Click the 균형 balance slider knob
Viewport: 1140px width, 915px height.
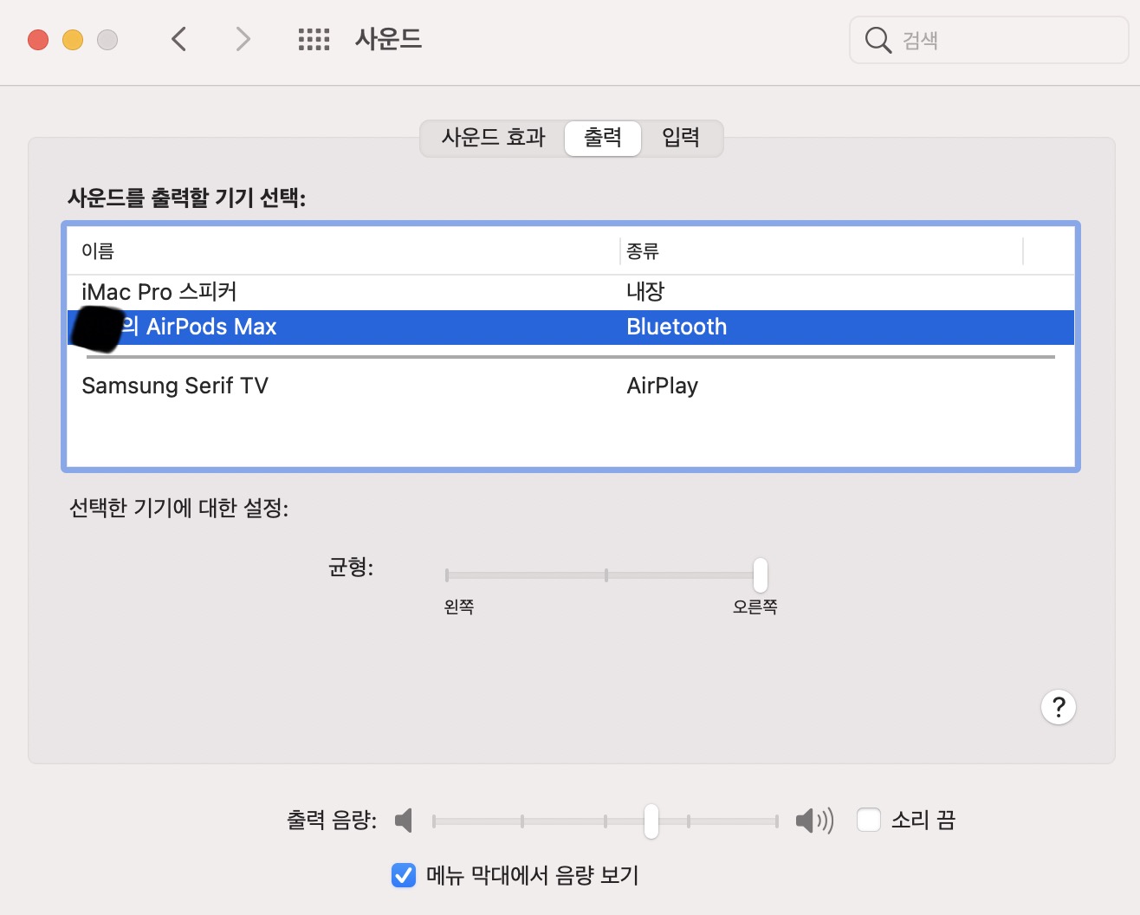click(760, 574)
